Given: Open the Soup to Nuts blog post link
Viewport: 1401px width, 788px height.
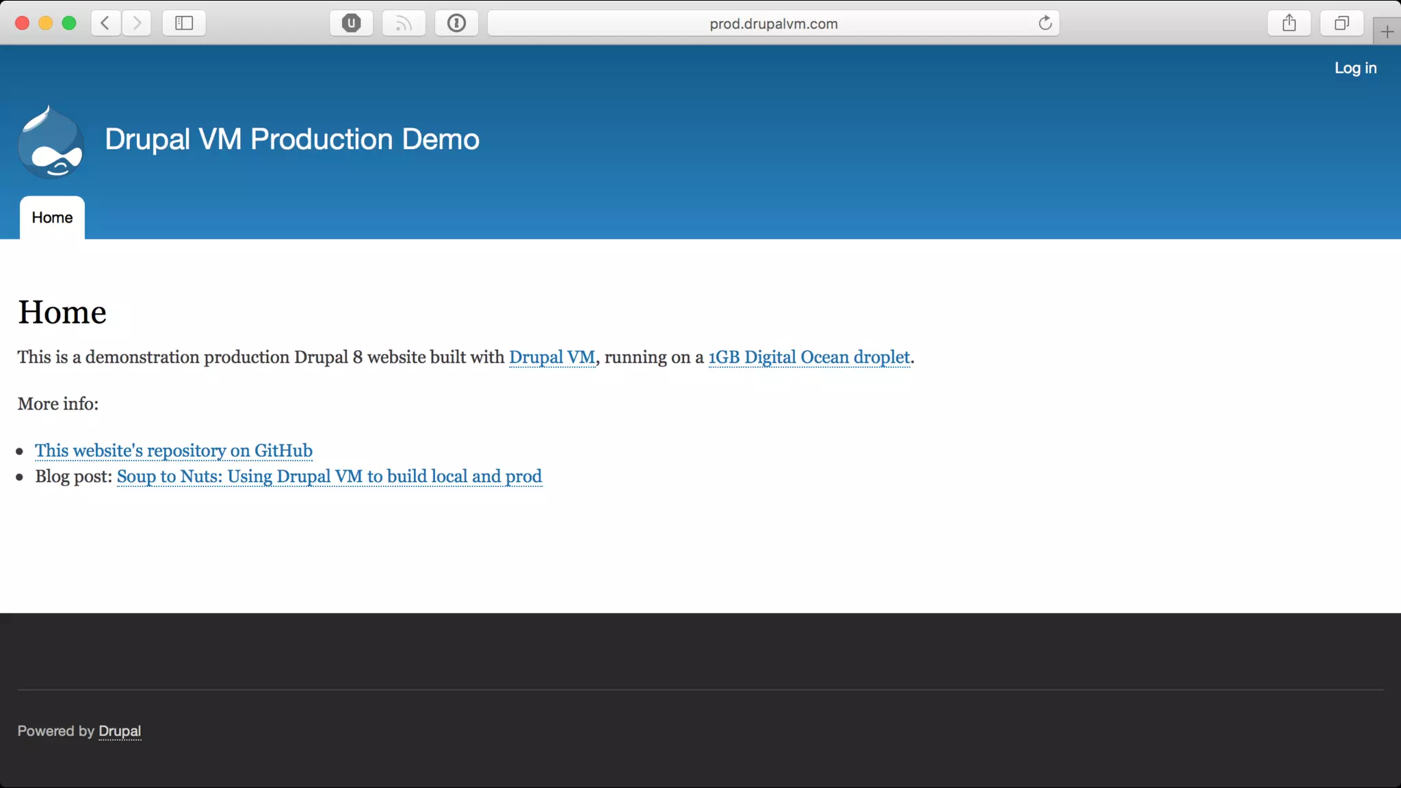Looking at the screenshot, I should 329,476.
